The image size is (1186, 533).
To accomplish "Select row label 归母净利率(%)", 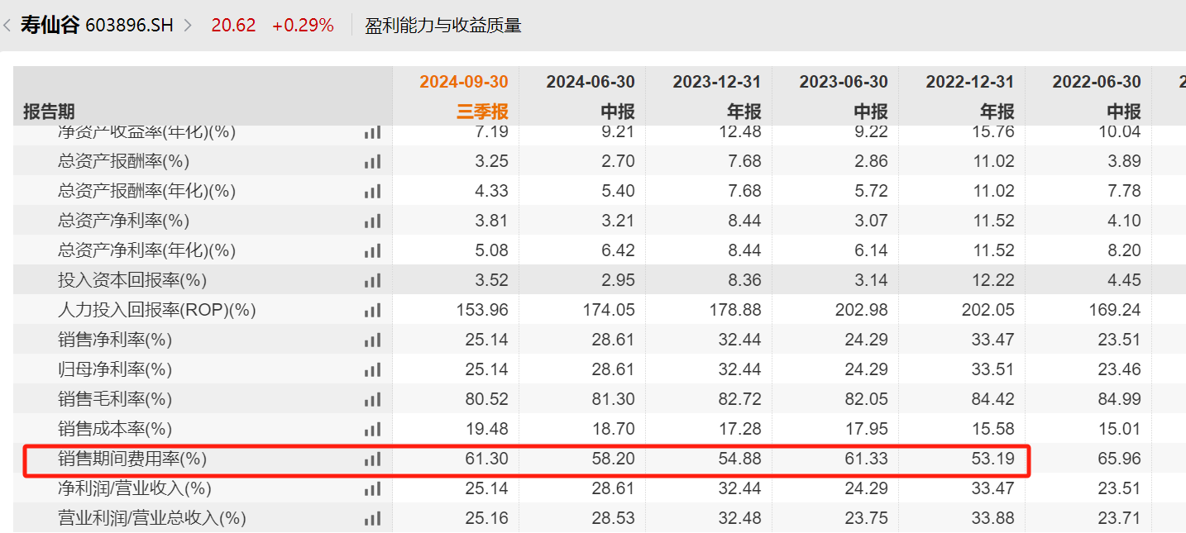I will pyautogui.click(x=114, y=369).
